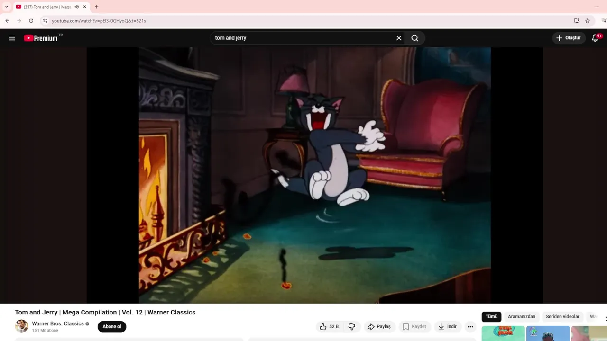Screen dimensions: 607x341
Task: Open Warner Bros. Classics channel avatar
Action: point(21,326)
